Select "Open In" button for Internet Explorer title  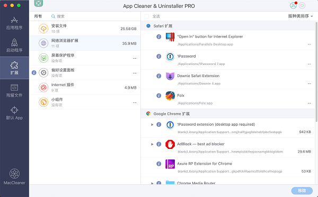point(210,36)
